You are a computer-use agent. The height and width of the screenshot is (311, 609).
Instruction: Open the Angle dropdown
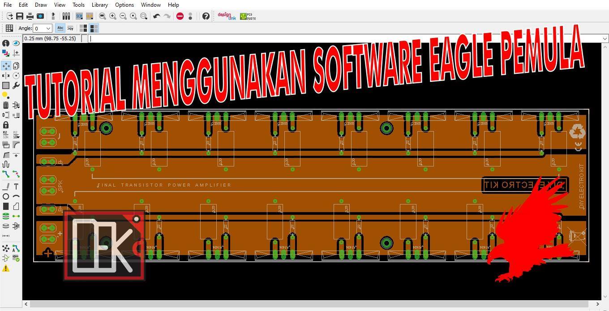pyautogui.click(x=43, y=28)
